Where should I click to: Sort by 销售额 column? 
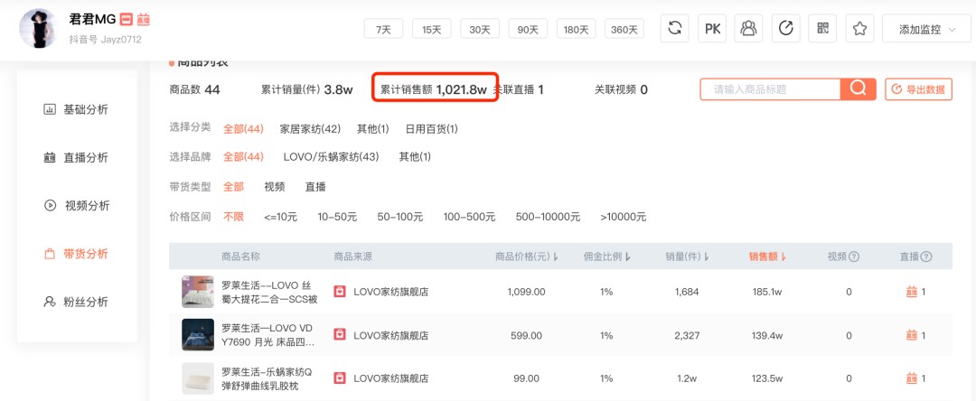click(x=767, y=256)
